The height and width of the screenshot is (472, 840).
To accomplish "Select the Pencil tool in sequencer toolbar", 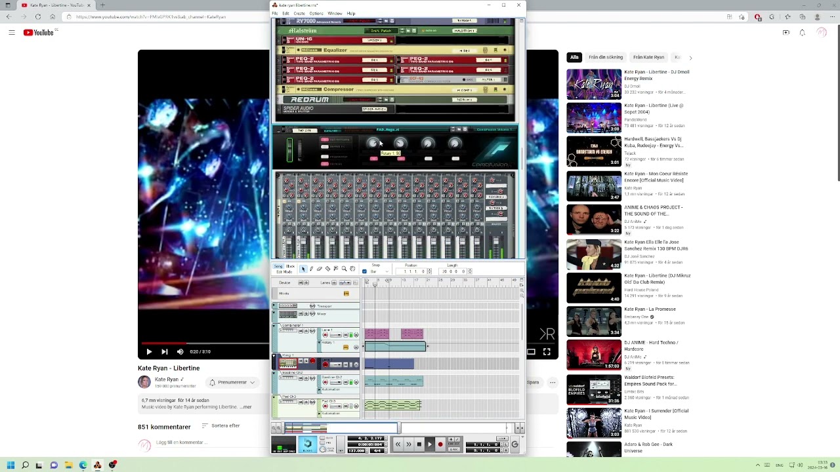I will point(311,269).
